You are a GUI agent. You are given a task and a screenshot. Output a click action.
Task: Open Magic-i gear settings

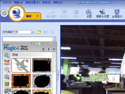click(x=54, y=49)
